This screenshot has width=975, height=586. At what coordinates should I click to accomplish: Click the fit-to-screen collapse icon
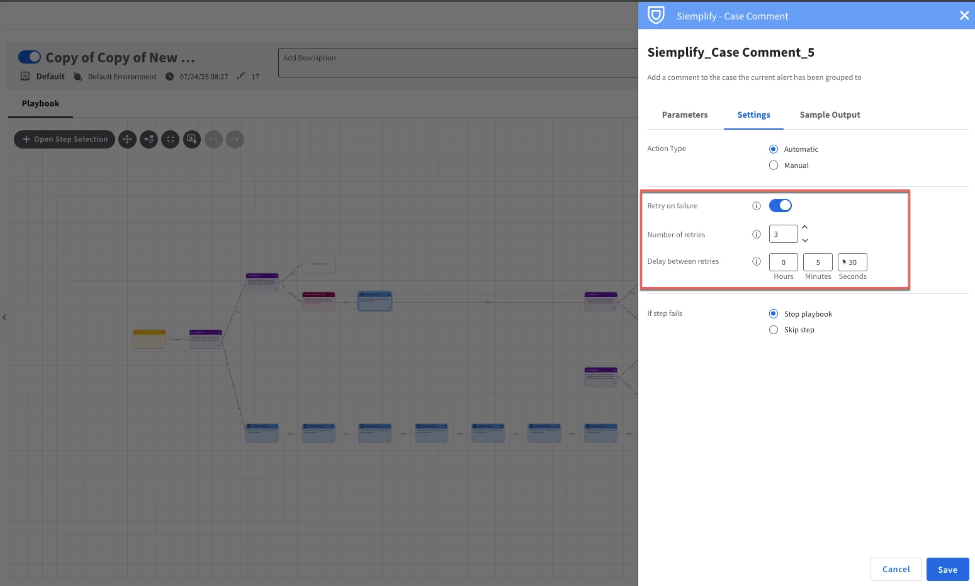click(170, 139)
